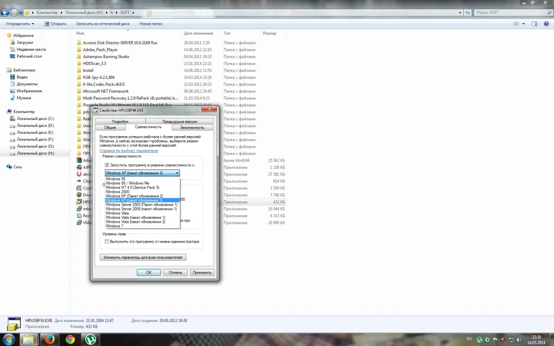Open Explorer help question mark icon

pyautogui.click(x=546, y=24)
